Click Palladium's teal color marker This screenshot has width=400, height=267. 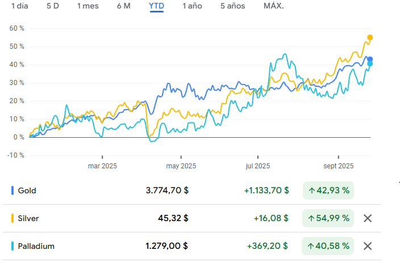point(13,246)
